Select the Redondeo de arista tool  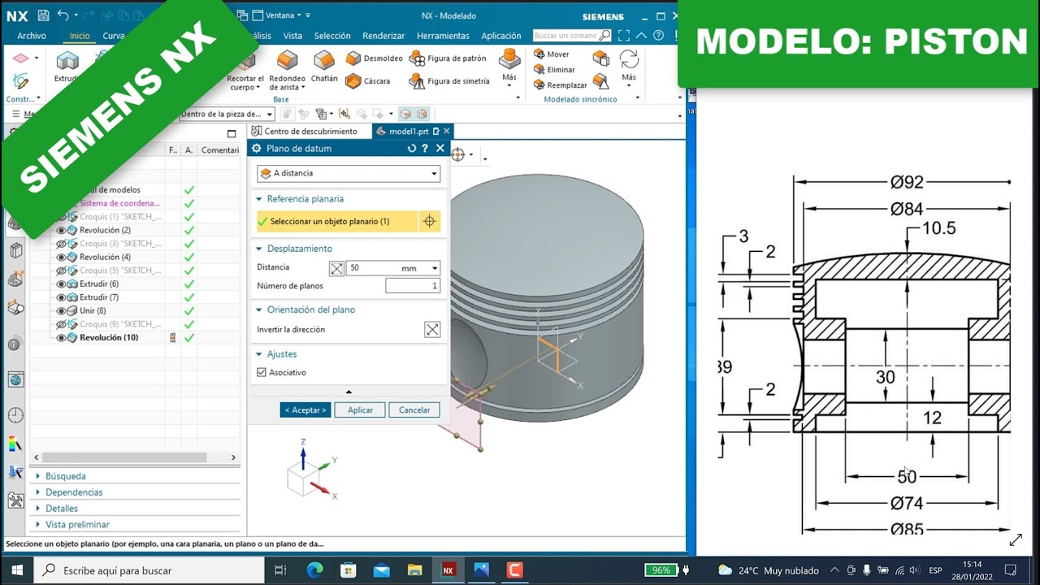pyautogui.click(x=287, y=69)
